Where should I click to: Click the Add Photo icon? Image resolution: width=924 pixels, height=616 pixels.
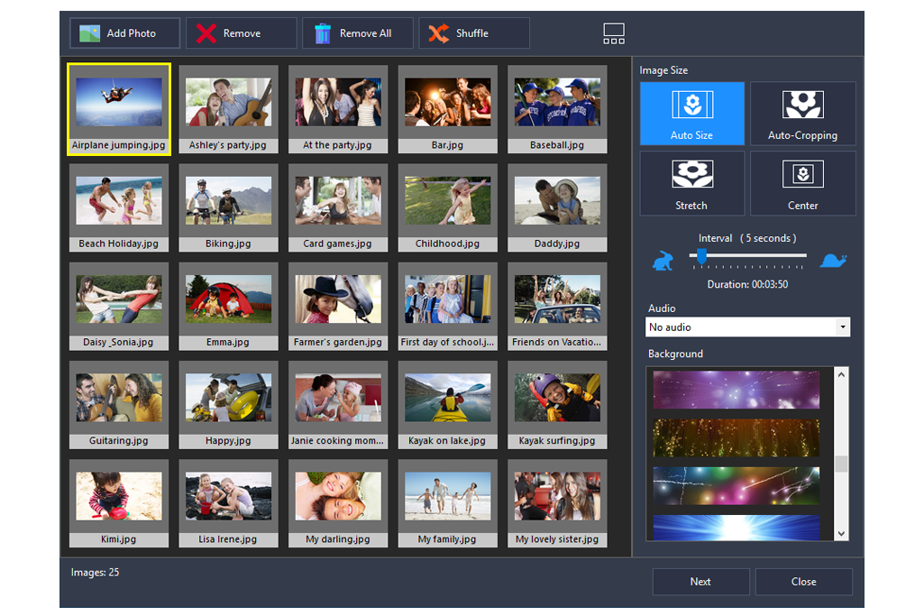click(x=89, y=32)
